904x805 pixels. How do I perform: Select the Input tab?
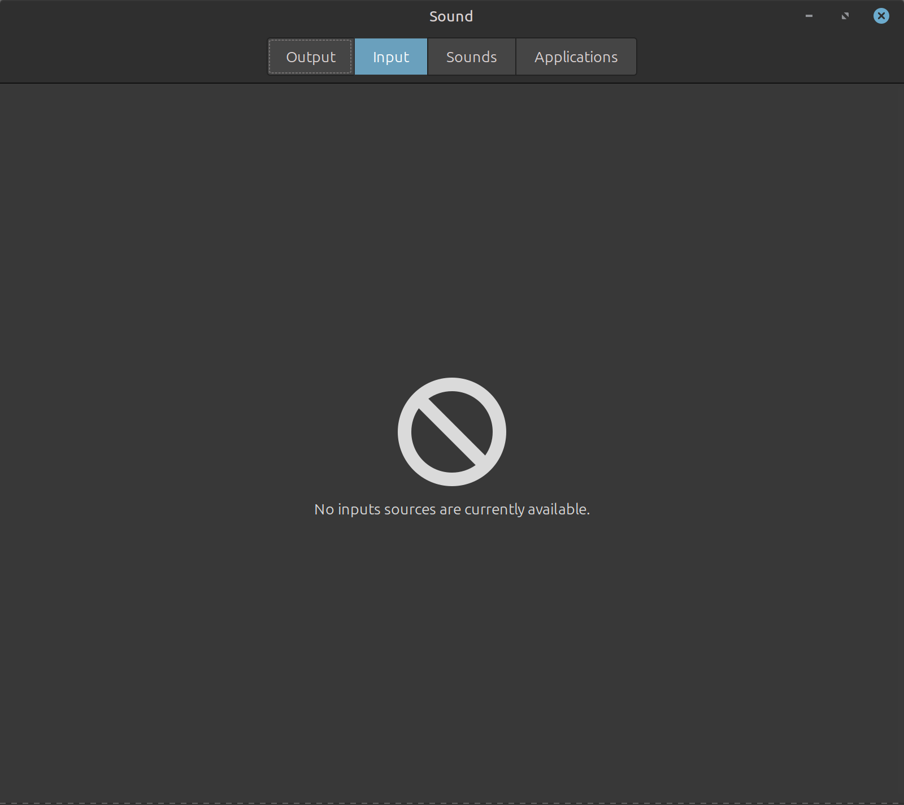click(390, 57)
